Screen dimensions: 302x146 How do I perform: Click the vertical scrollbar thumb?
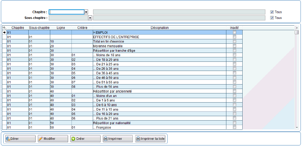click(297, 32)
